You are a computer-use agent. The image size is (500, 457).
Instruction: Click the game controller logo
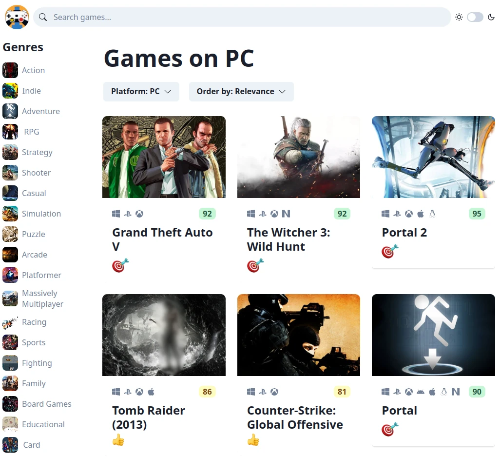tap(17, 17)
